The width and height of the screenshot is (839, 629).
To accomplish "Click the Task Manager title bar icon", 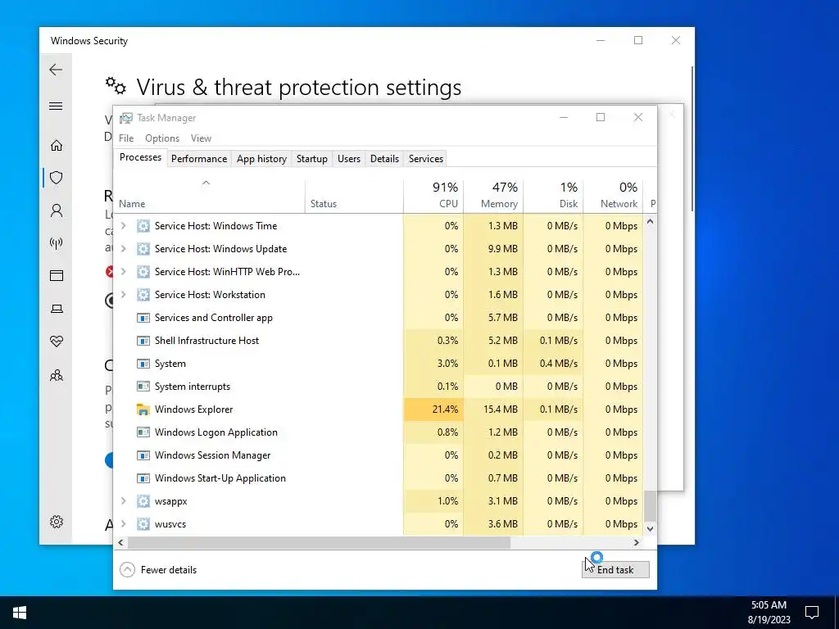I will click(x=125, y=118).
